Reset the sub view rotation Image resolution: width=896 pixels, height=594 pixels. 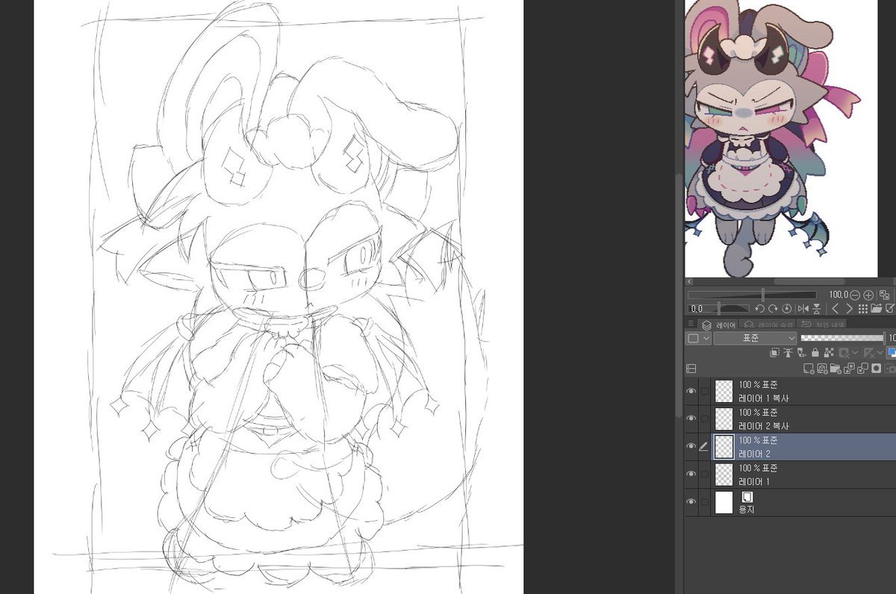(x=787, y=308)
